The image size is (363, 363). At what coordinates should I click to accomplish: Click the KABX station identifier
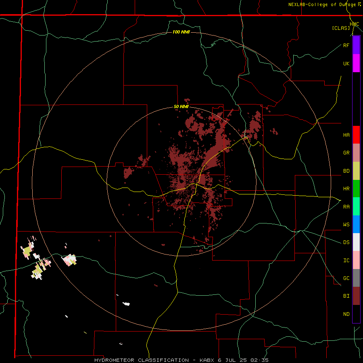[208, 360]
